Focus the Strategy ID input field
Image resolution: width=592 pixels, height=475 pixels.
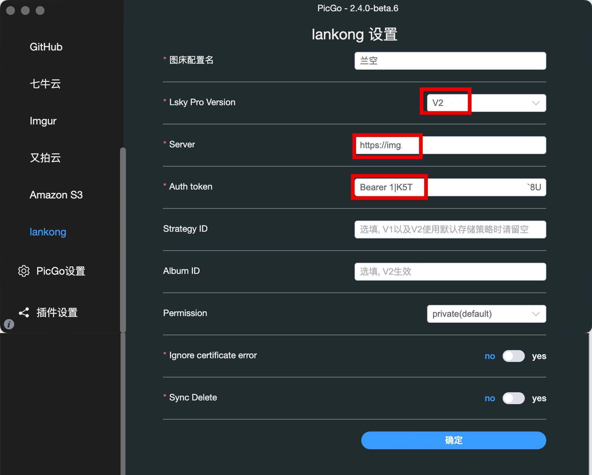point(450,229)
